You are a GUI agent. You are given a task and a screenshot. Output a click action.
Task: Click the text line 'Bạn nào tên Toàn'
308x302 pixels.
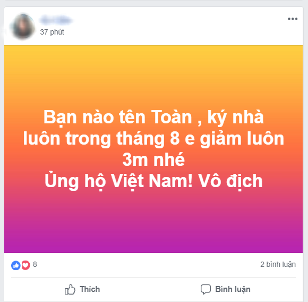(118, 118)
